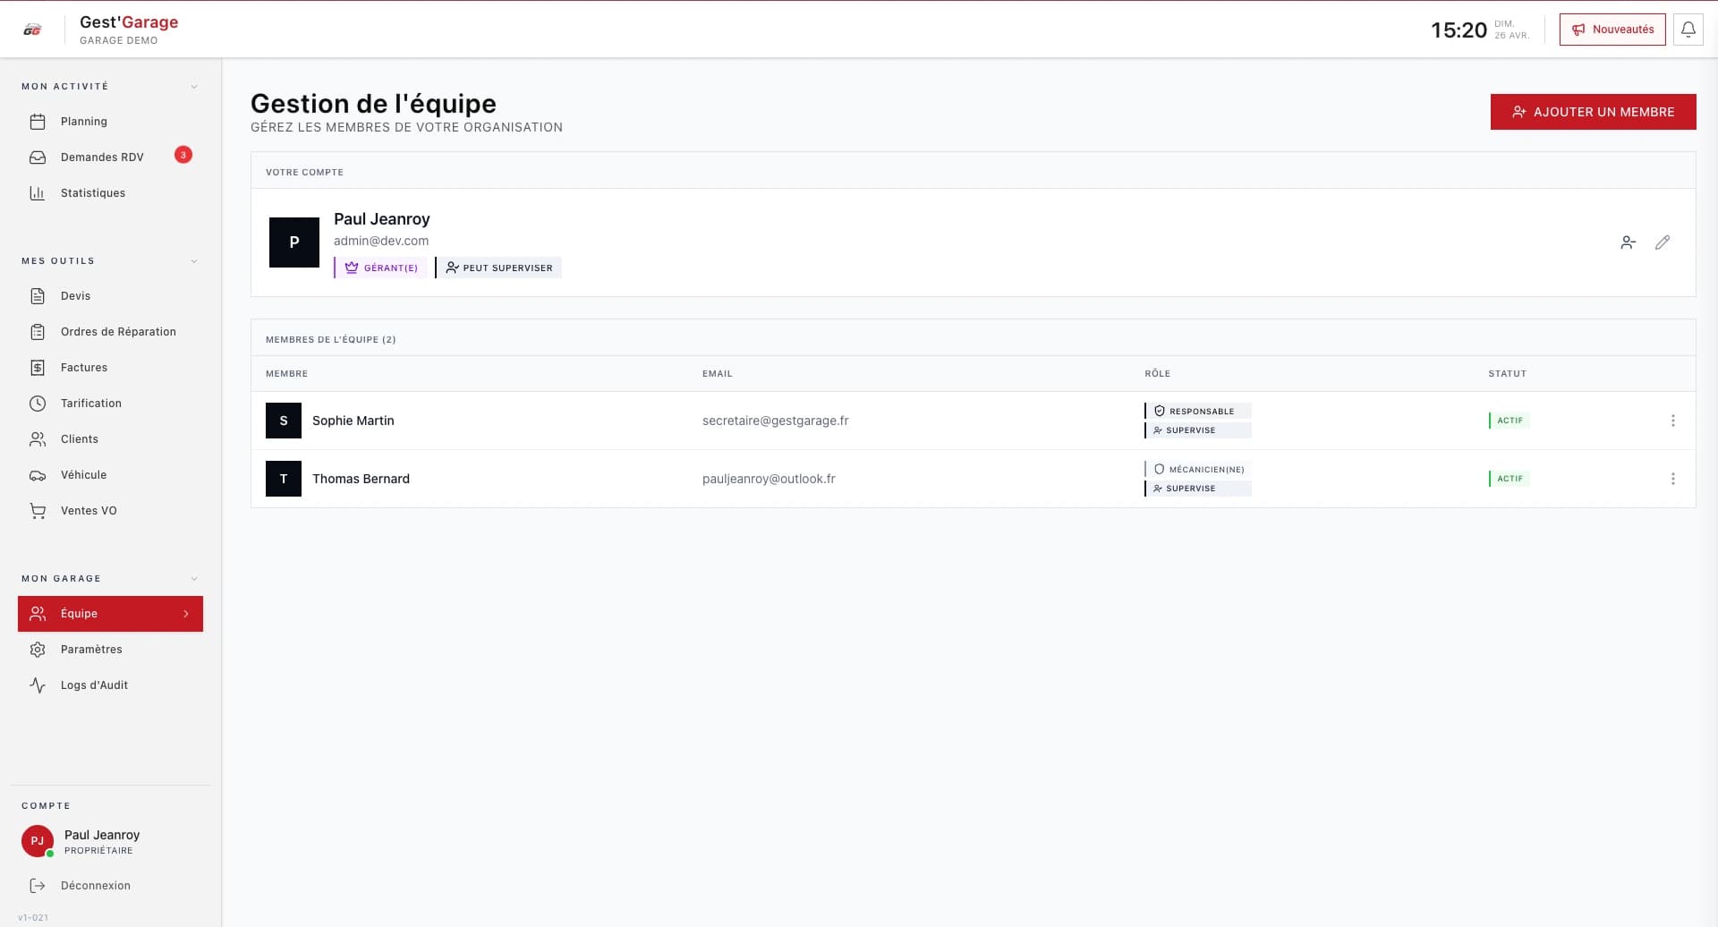Collapse the Mes Outils section
Image resolution: width=1718 pixels, height=927 pixels.
[x=194, y=261]
